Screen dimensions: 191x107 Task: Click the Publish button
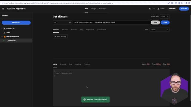tap(184, 9)
